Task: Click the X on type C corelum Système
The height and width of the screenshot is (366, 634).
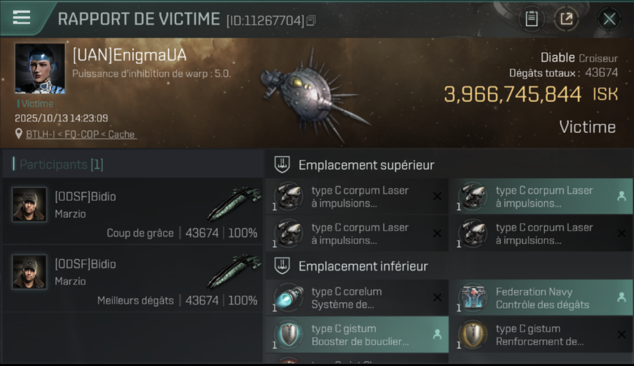Action: (x=437, y=297)
